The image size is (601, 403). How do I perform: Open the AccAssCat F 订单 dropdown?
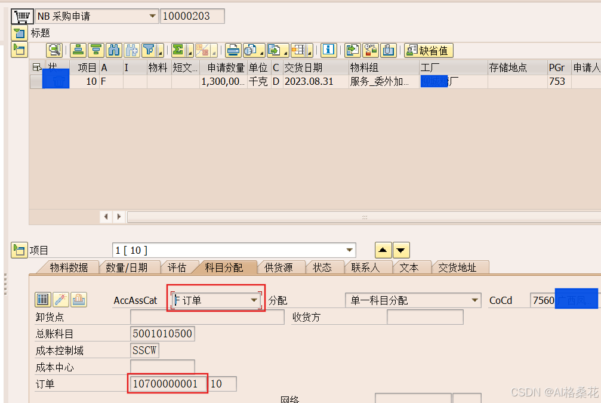254,300
